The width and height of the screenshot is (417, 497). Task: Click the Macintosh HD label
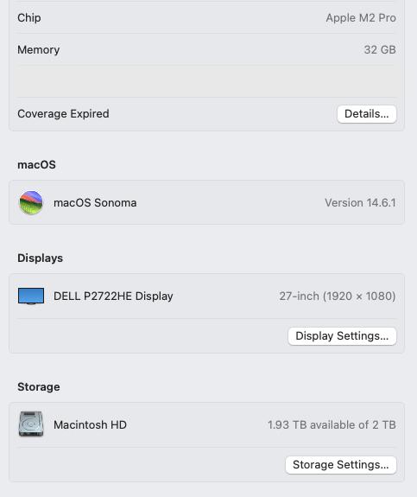(x=90, y=424)
